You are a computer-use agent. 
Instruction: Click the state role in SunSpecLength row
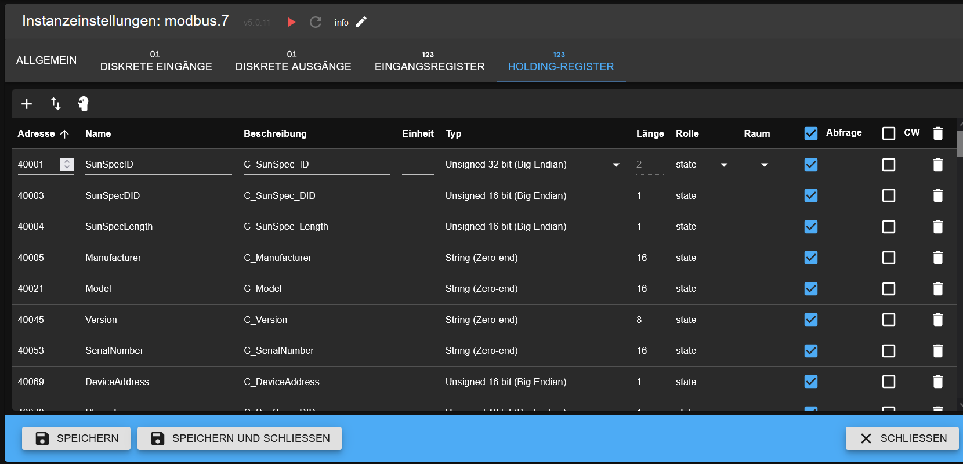coord(686,227)
